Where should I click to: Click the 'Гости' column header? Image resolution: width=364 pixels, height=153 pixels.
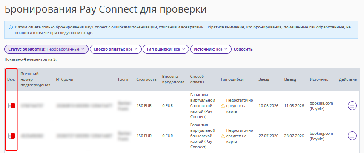[x=123, y=79]
